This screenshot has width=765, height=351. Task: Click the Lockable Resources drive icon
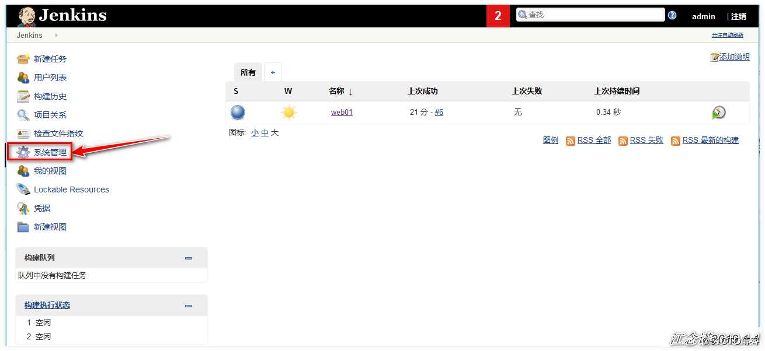(x=23, y=189)
